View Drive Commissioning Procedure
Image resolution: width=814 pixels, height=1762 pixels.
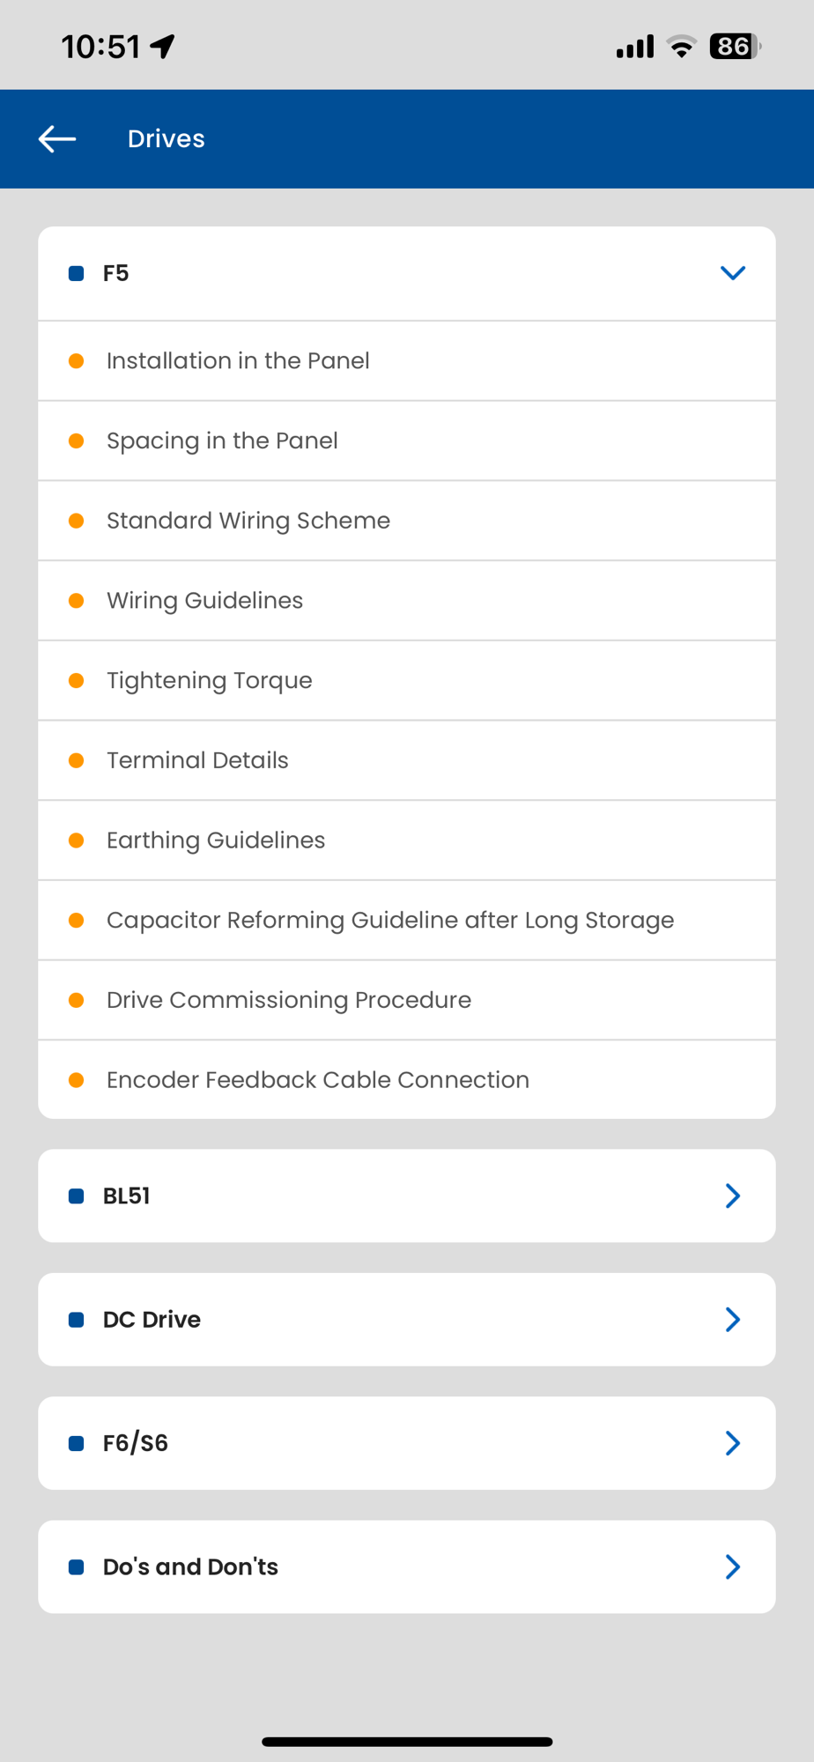point(289,1000)
